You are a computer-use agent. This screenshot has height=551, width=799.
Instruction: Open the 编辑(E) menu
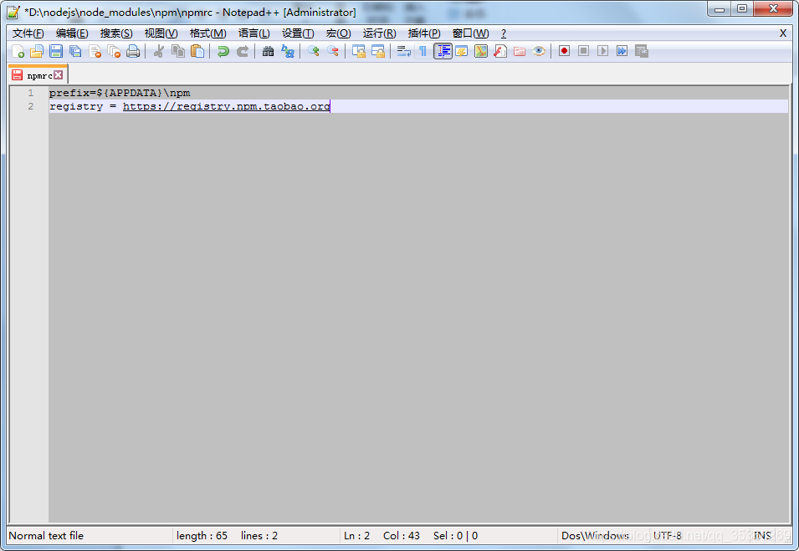click(72, 33)
